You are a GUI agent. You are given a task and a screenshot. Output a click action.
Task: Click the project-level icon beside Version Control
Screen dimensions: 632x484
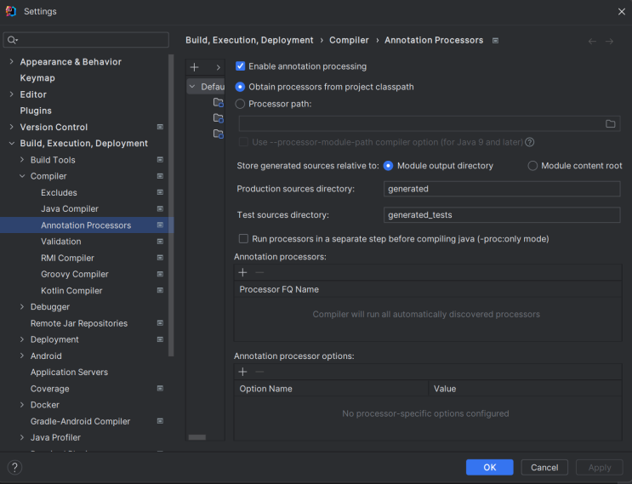point(160,127)
